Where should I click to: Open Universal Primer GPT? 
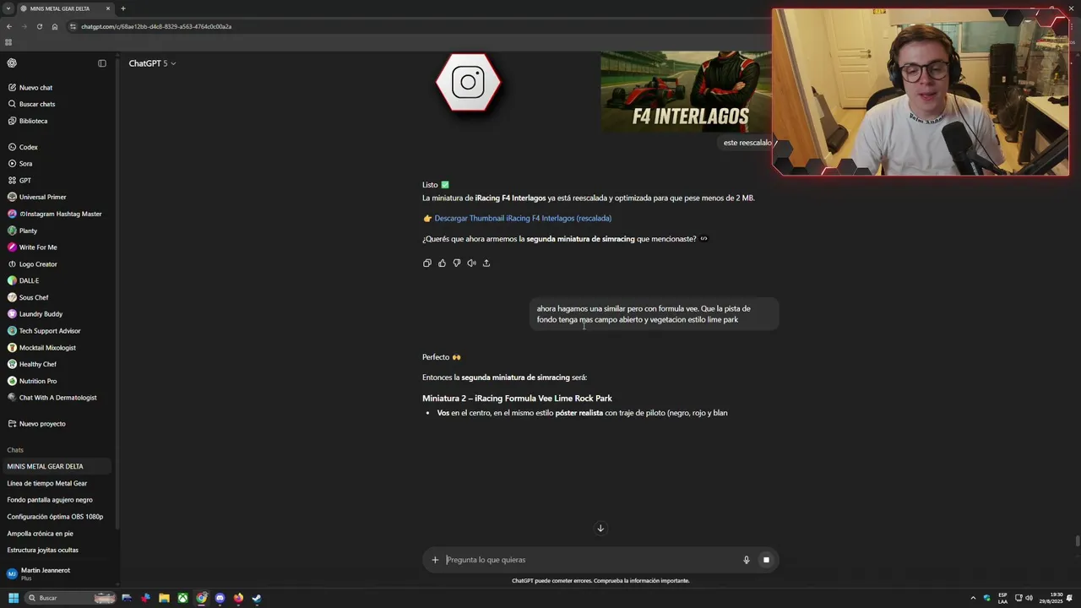[42, 197]
